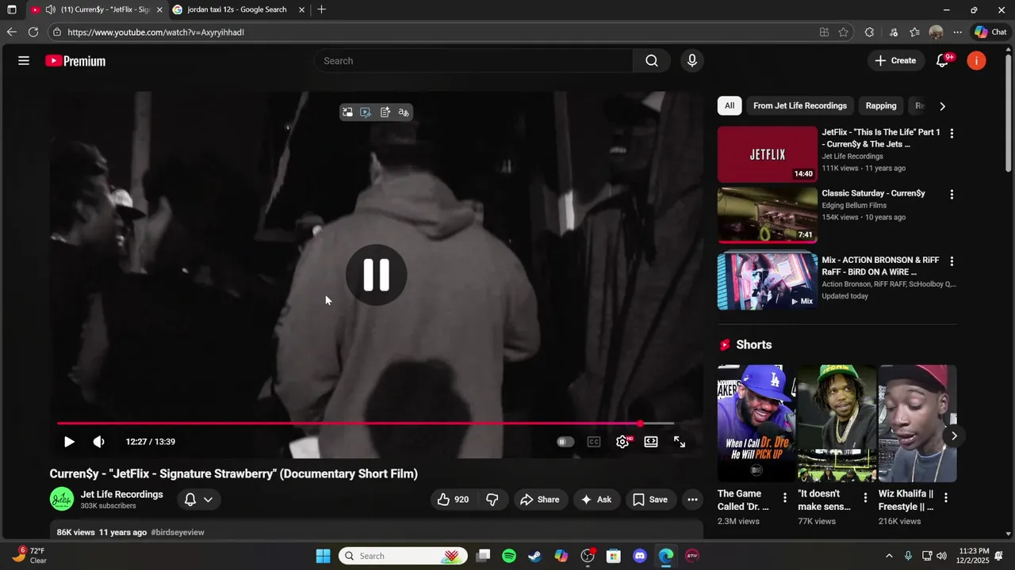Dislike this video

(492, 500)
